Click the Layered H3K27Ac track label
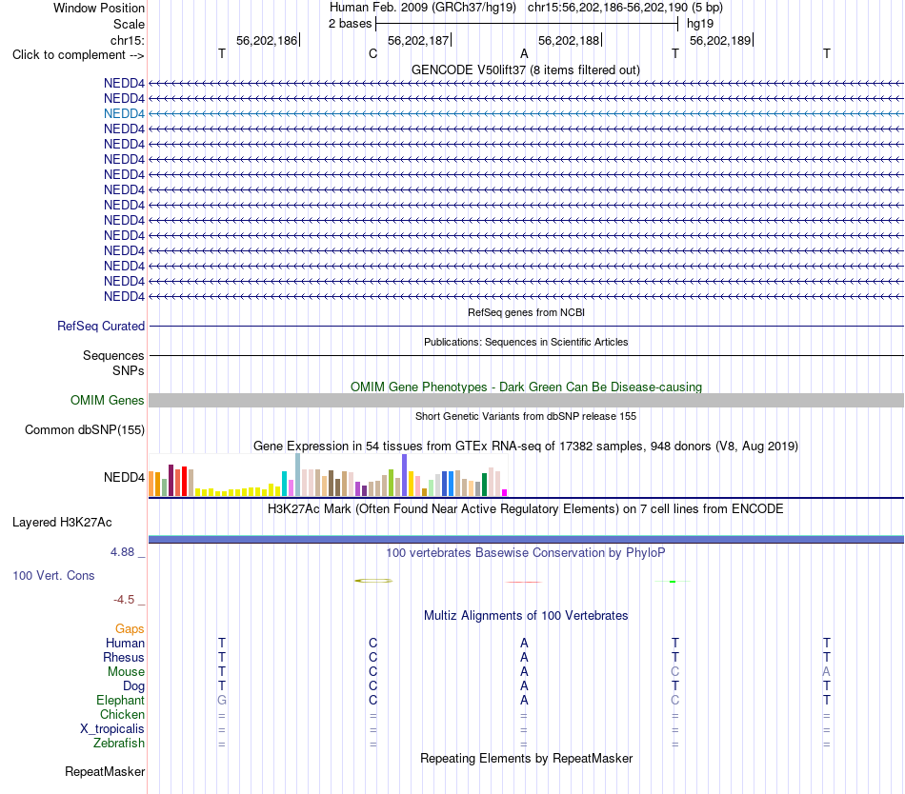Image resolution: width=905 pixels, height=794 pixels. pyautogui.click(x=62, y=523)
